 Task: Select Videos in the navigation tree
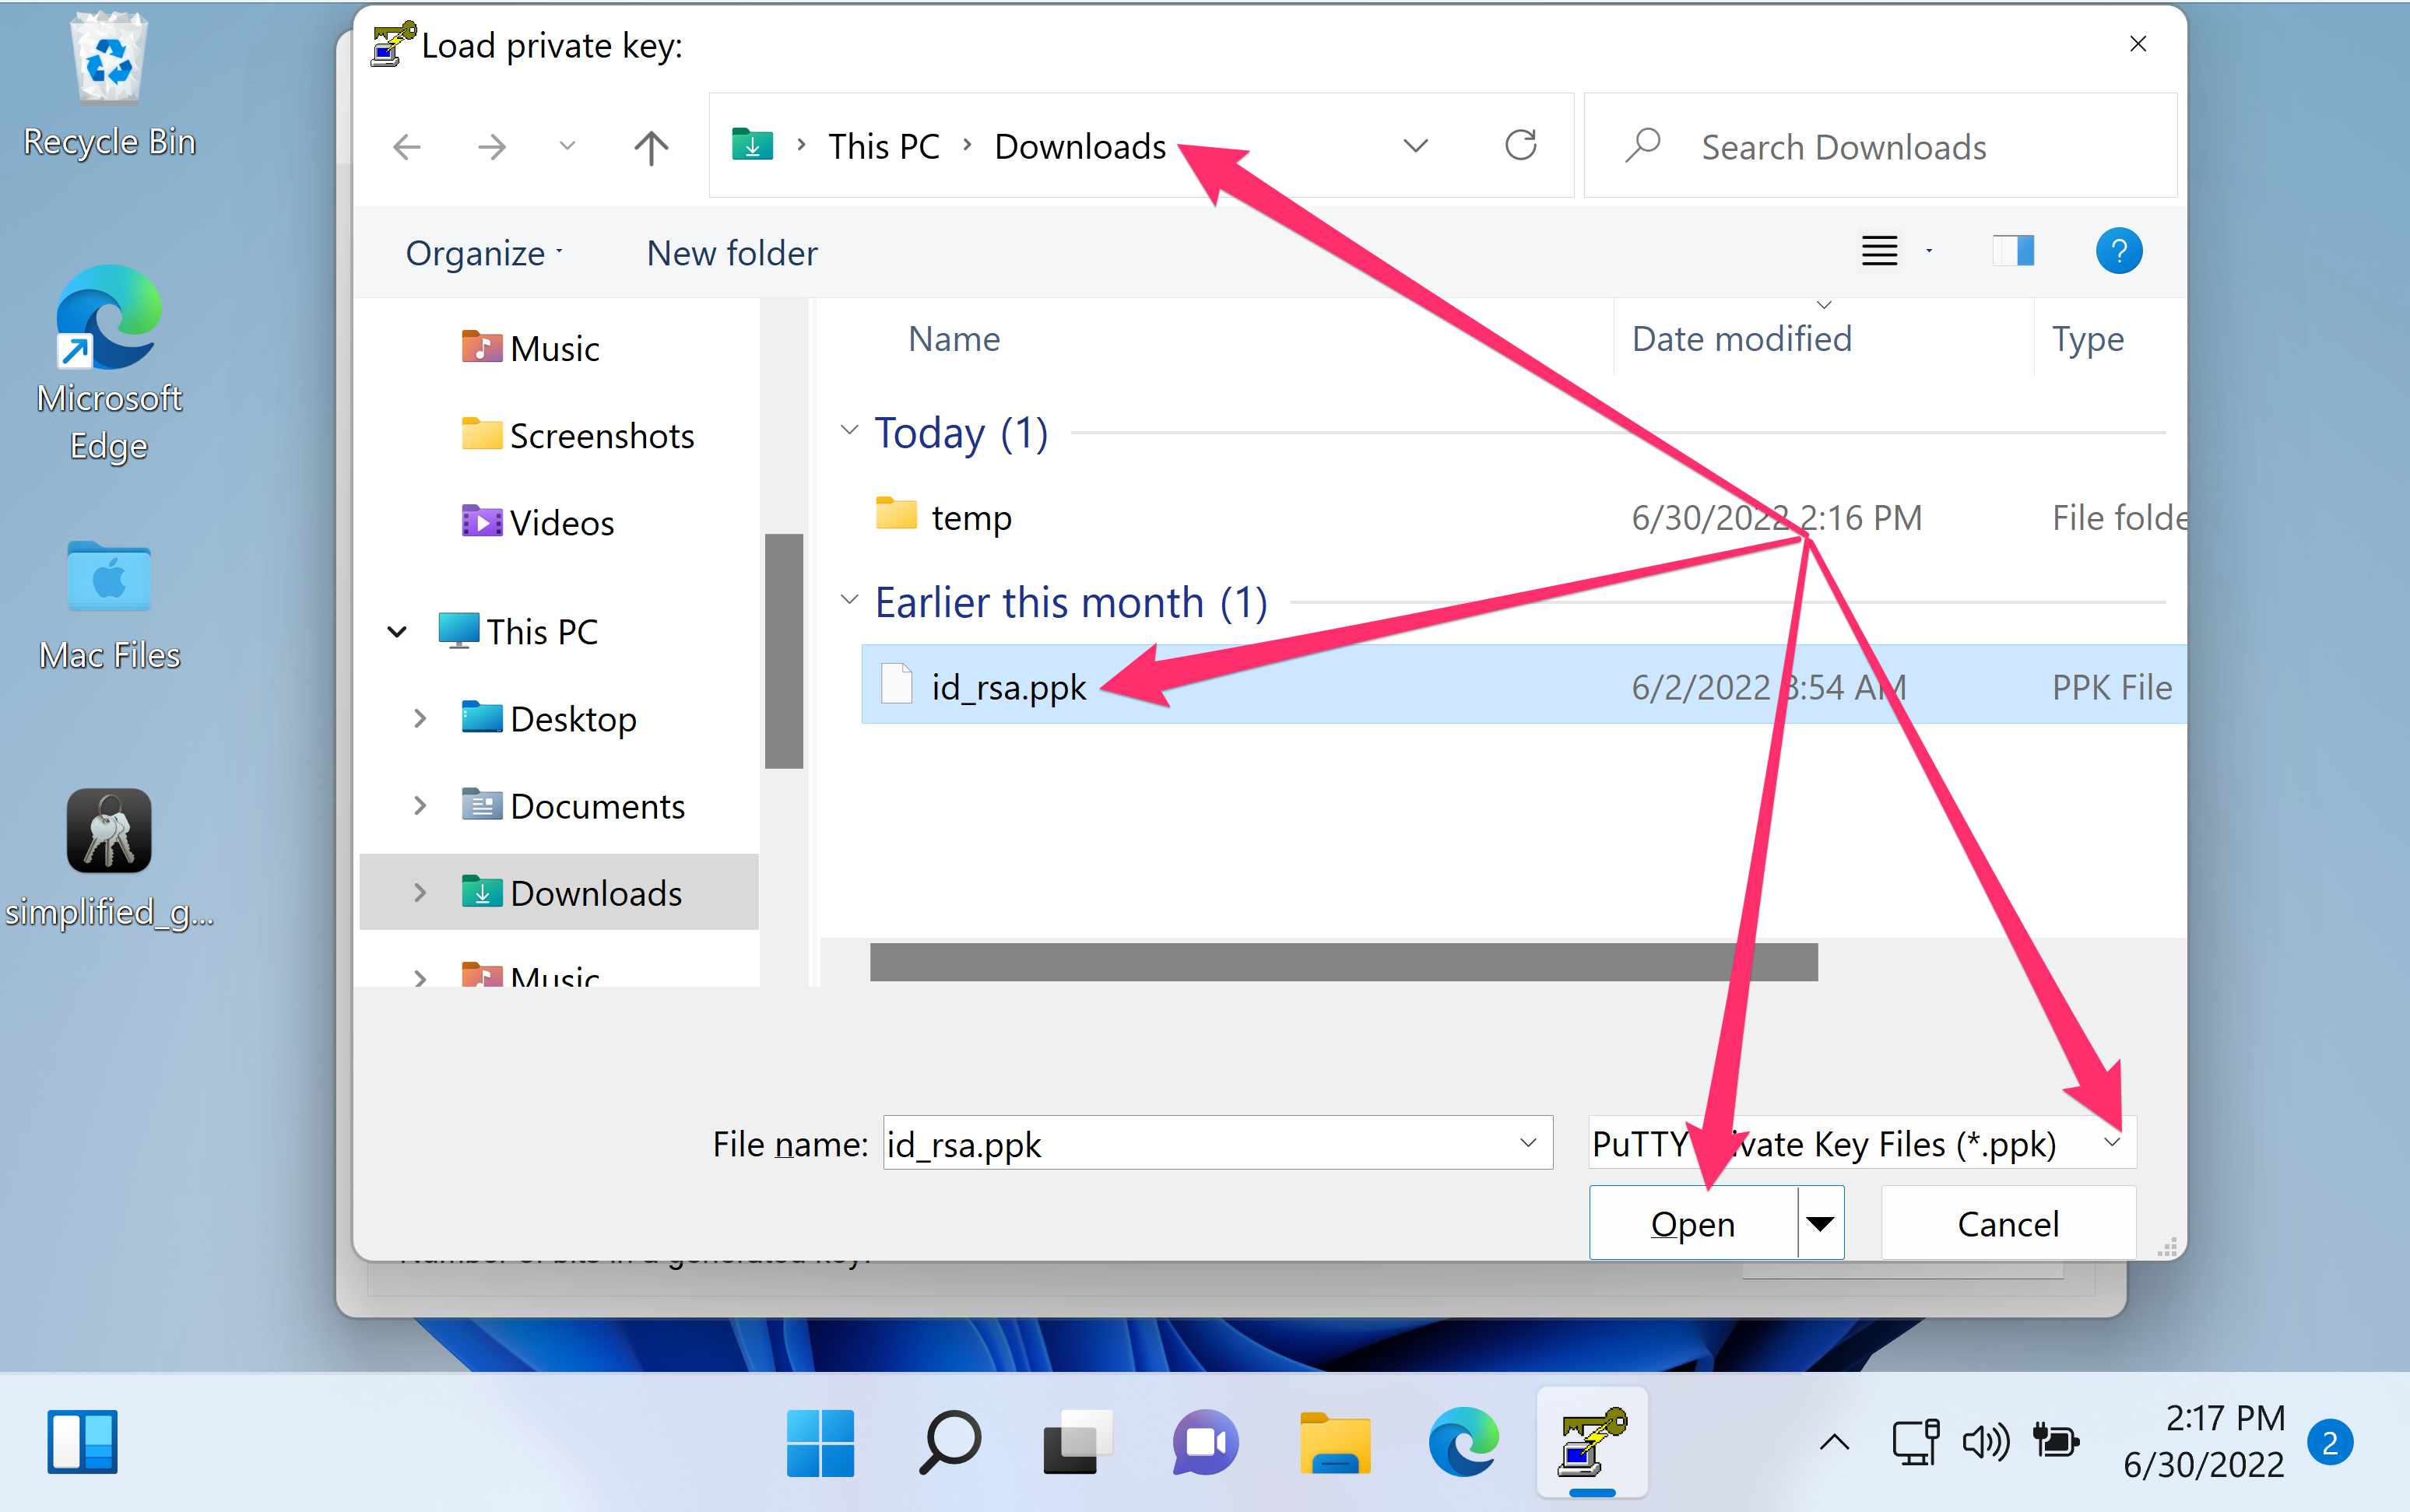538,522
